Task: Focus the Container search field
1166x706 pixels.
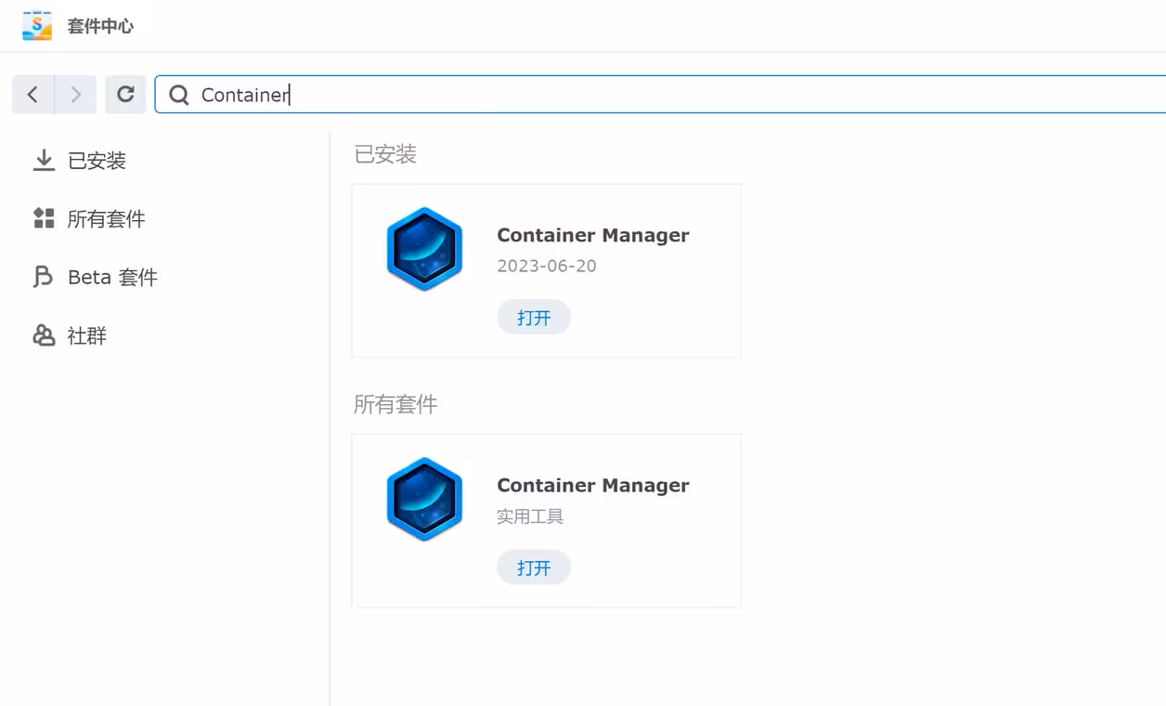Action: point(660,95)
